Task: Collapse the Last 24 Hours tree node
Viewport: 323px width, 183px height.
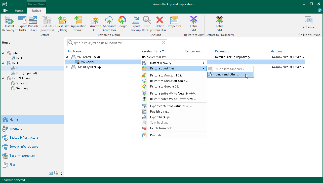Action: 3,78
